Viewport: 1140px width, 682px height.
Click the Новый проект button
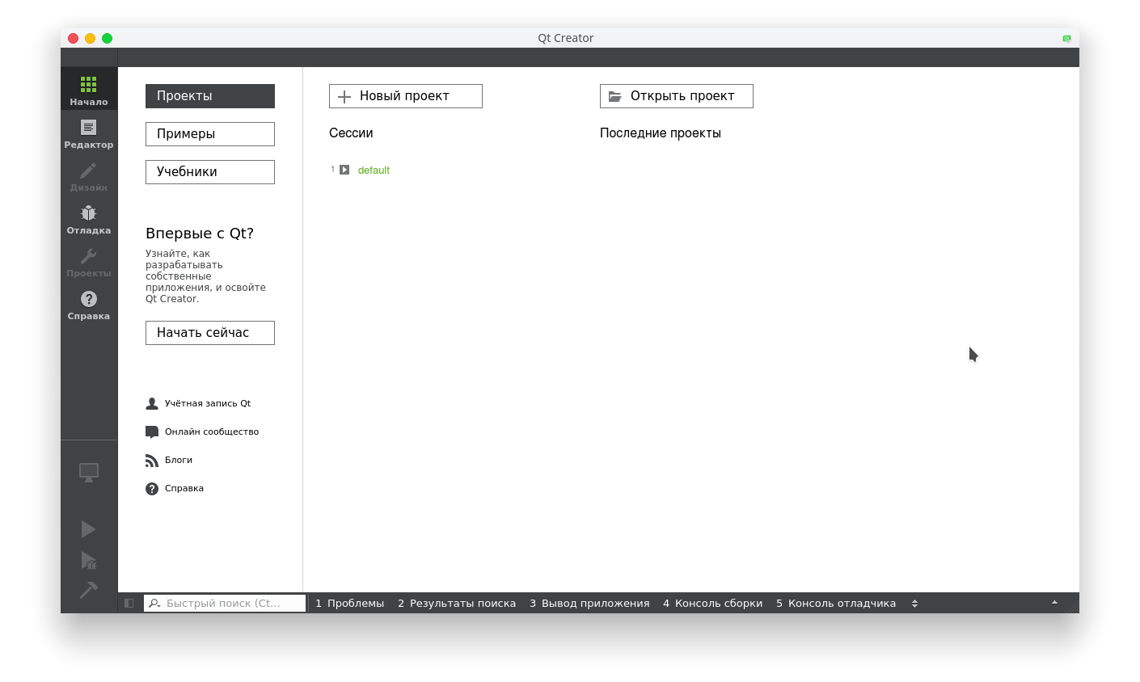406,96
